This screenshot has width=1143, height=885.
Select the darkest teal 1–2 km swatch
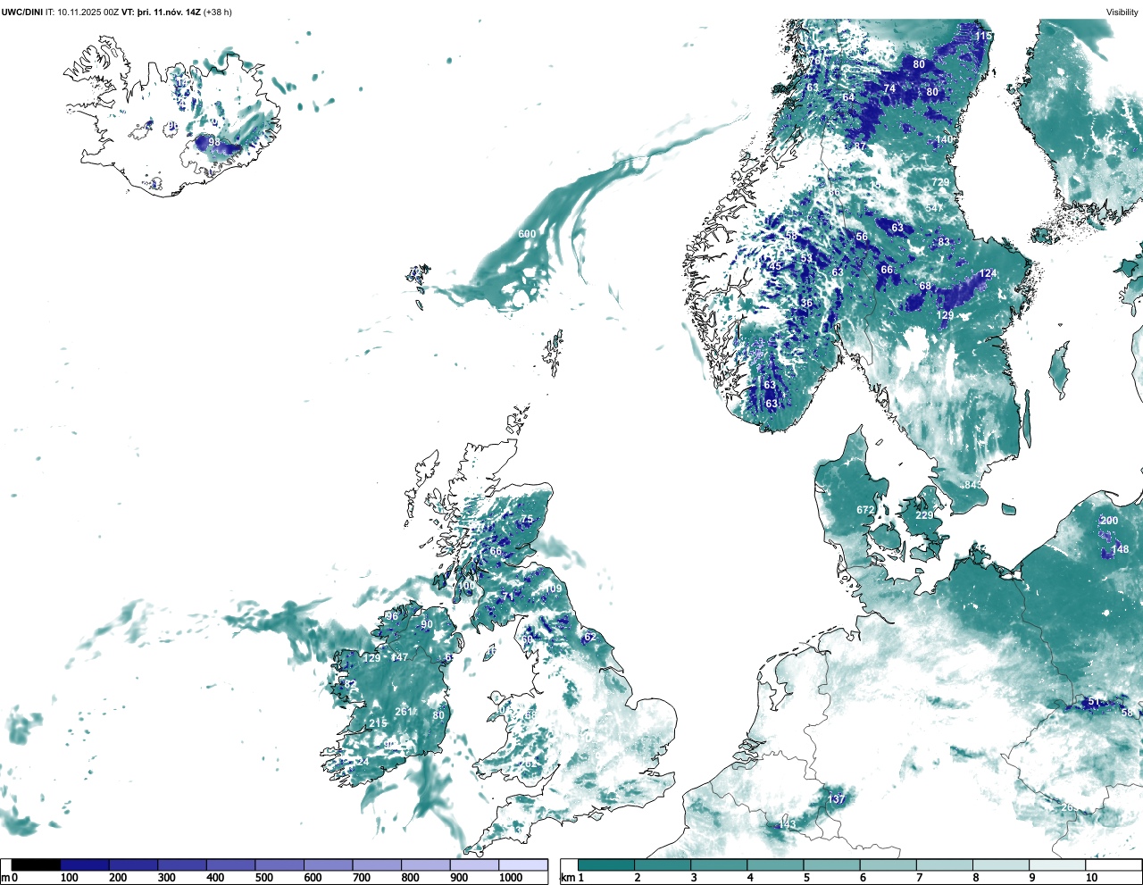tap(606, 864)
